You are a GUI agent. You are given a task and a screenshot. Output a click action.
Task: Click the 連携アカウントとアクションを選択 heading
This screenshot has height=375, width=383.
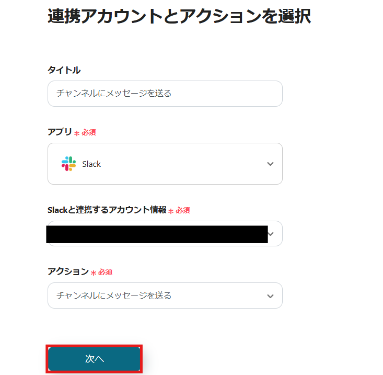tap(179, 16)
